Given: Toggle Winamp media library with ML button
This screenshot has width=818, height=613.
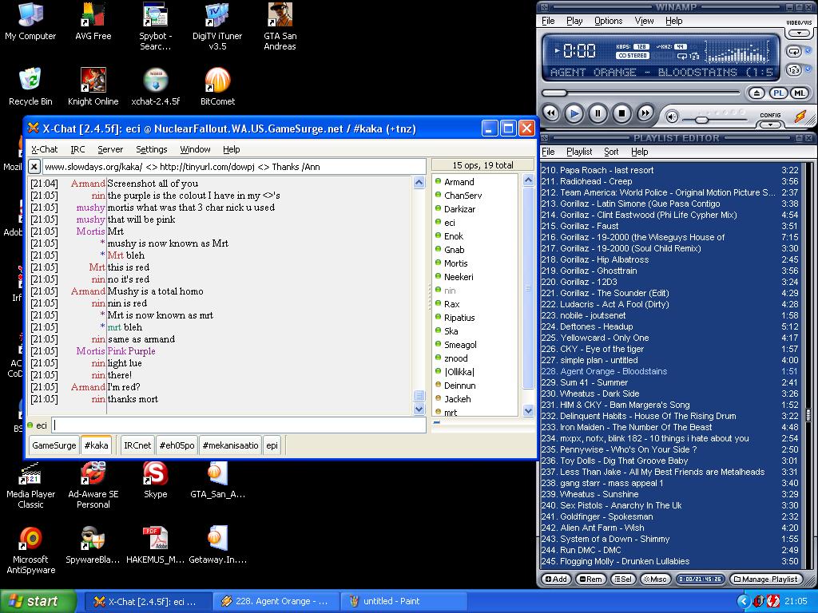Looking at the screenshot, I should [x=799, y=93].
